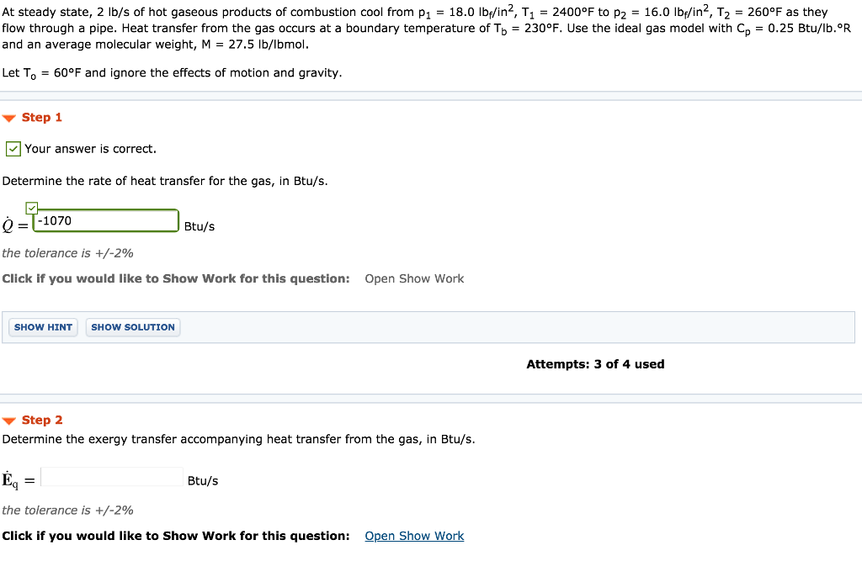Open Show Work for the Step 2 question

point(414,535)
